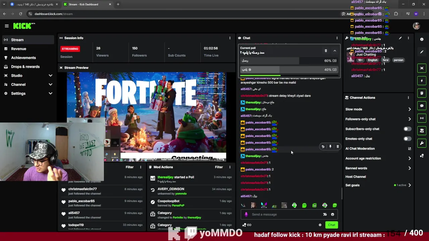Viewport: 429px width, 241px height.
Task: Open Followers-only chat options arrow
Action: [x=410, y=119]
